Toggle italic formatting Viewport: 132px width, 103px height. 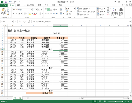pyautogui.click(x=16, y=13)
